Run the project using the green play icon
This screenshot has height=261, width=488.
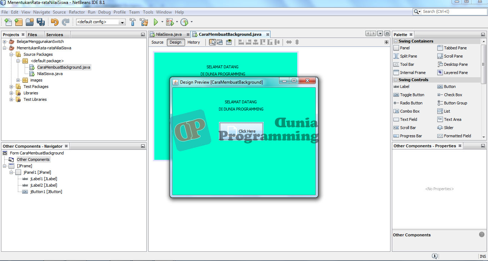tap(156, 22)
